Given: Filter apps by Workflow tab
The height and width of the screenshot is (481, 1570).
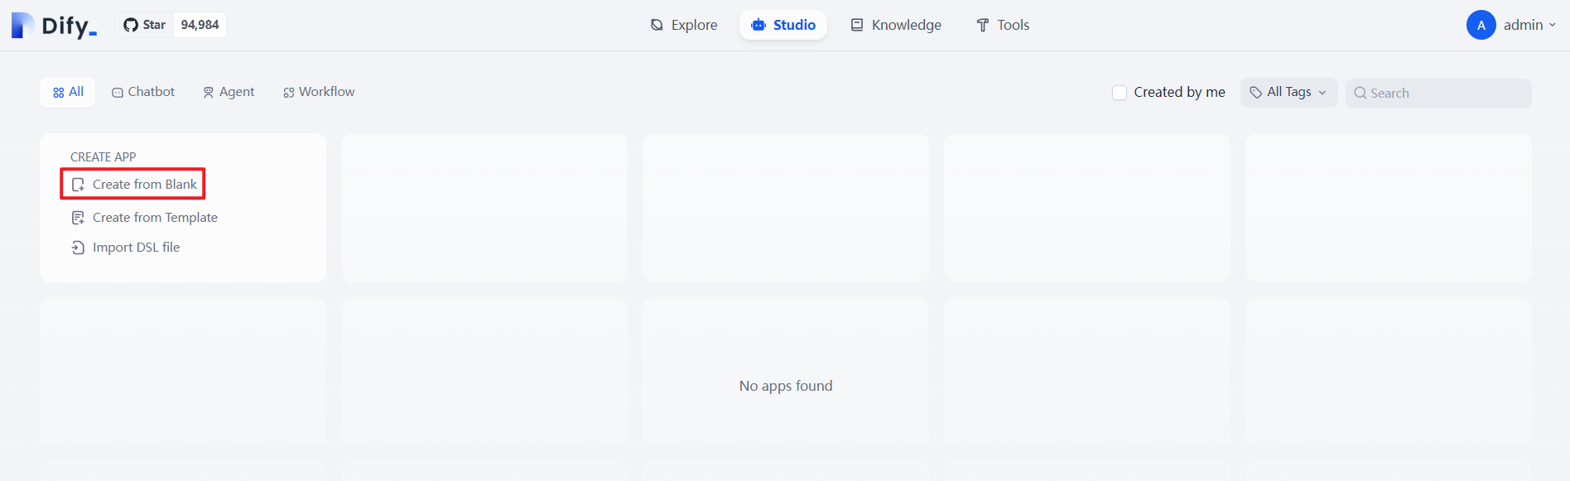Looking at the screenshot, I should (319, 92).
